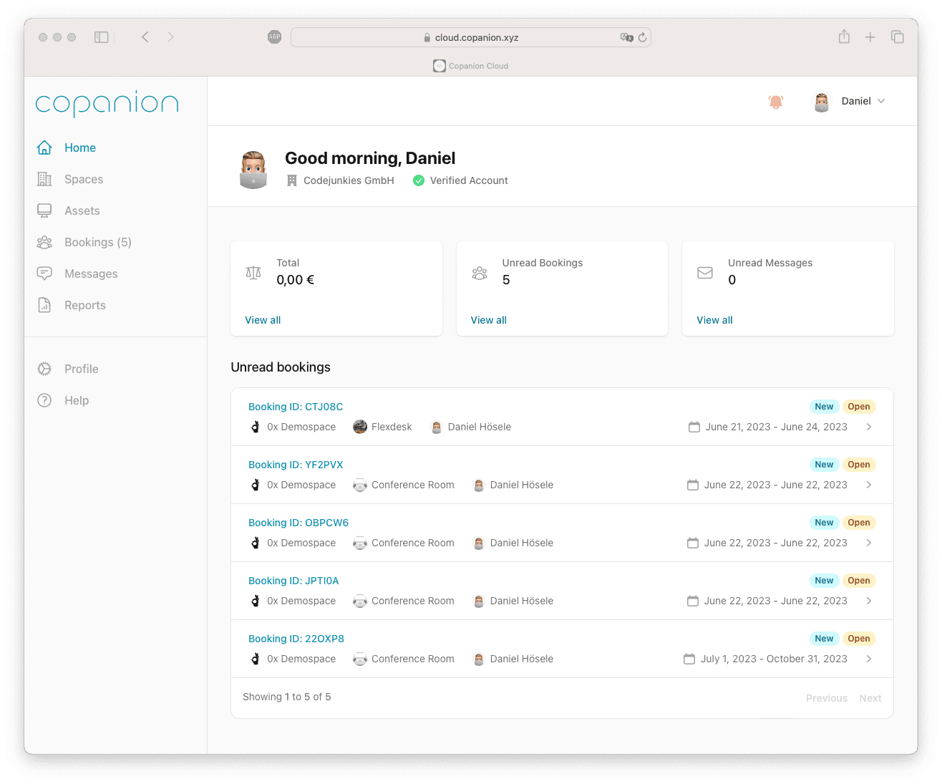942x784 pixels.
Task: Click the Next pagination button
Action: pyautogui.click(x=870, y=698)
